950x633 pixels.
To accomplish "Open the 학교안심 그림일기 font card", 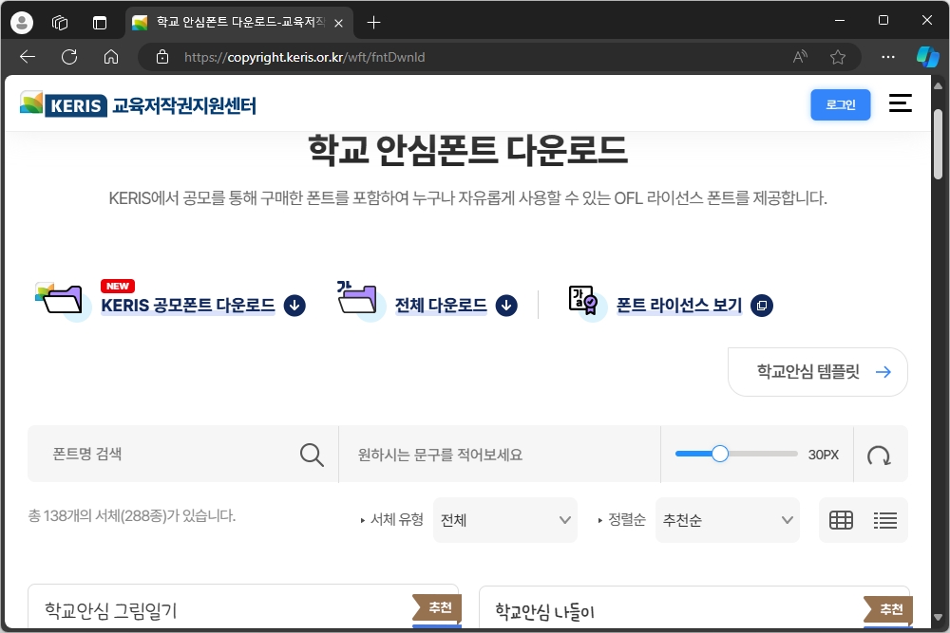I will pyautogui.click(x=243, y=607).
